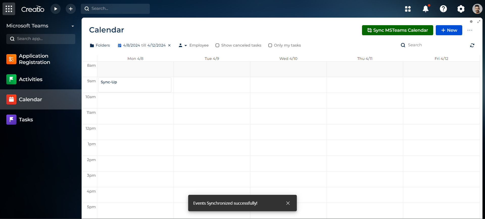Click the 8am time label
The width and height of the screenshot is (485, 219).
coord(91,65)
